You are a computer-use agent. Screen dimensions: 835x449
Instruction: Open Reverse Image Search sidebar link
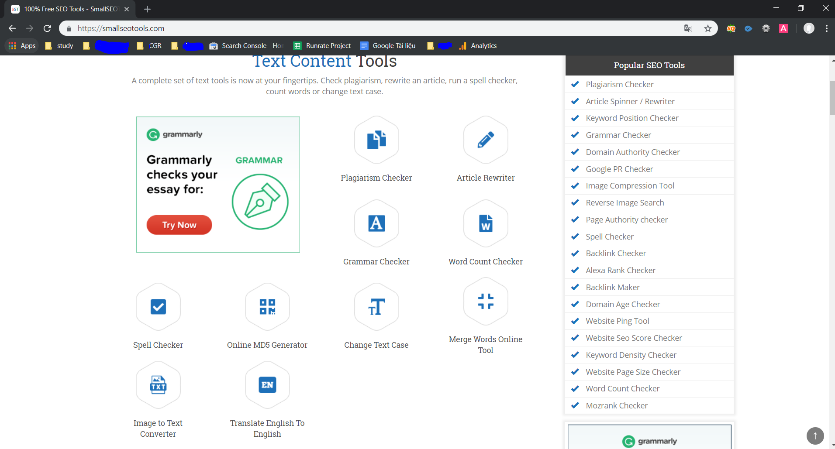(625, 203)
